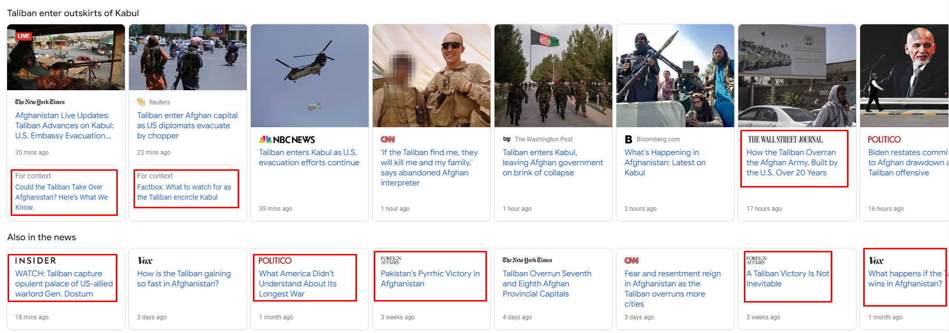Click the '17 hours ago' timestamp
The height and width of the screenshot is (333, 949).
[x=764, y=209]
